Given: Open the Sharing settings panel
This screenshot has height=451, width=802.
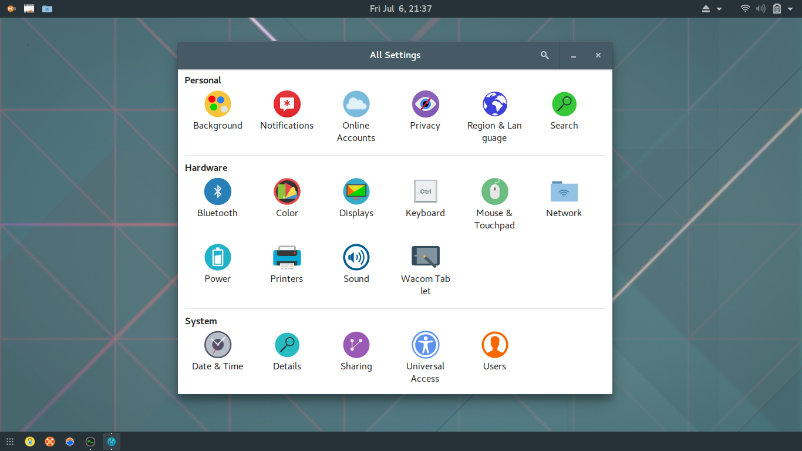Looking at the screenshot, I should (x=356, y=352).
